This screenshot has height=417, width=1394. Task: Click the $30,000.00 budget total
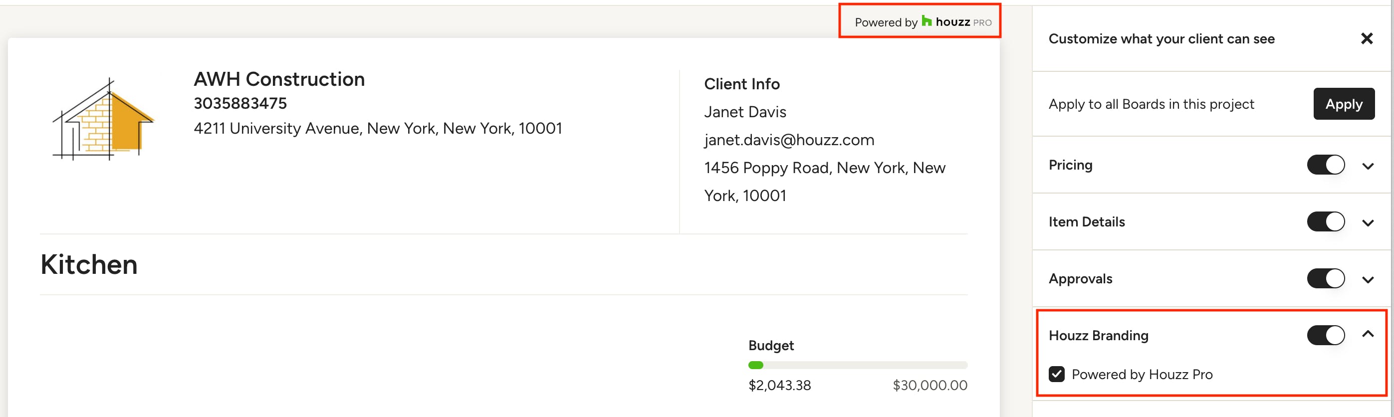tap(929, 385)
